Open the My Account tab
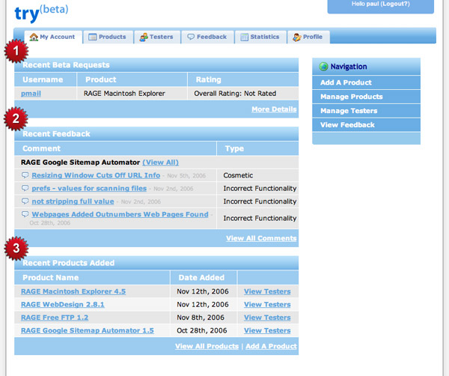The width and height of the screenshot is (449, 376). (x=54, y=37)
